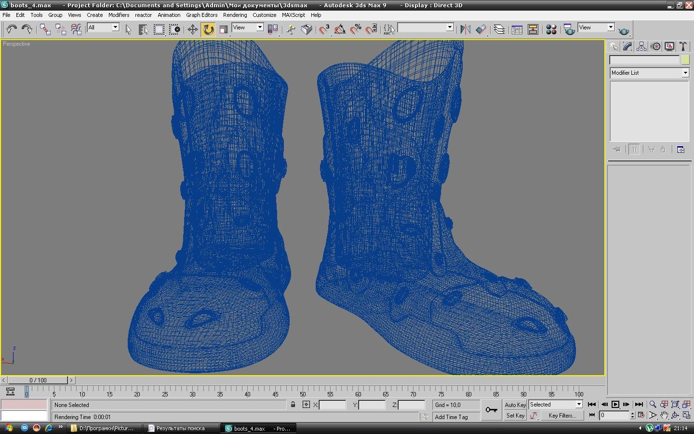Click the Render Scene teapot icon
Viewport: 694px width, 434px height.
[570, 29]
